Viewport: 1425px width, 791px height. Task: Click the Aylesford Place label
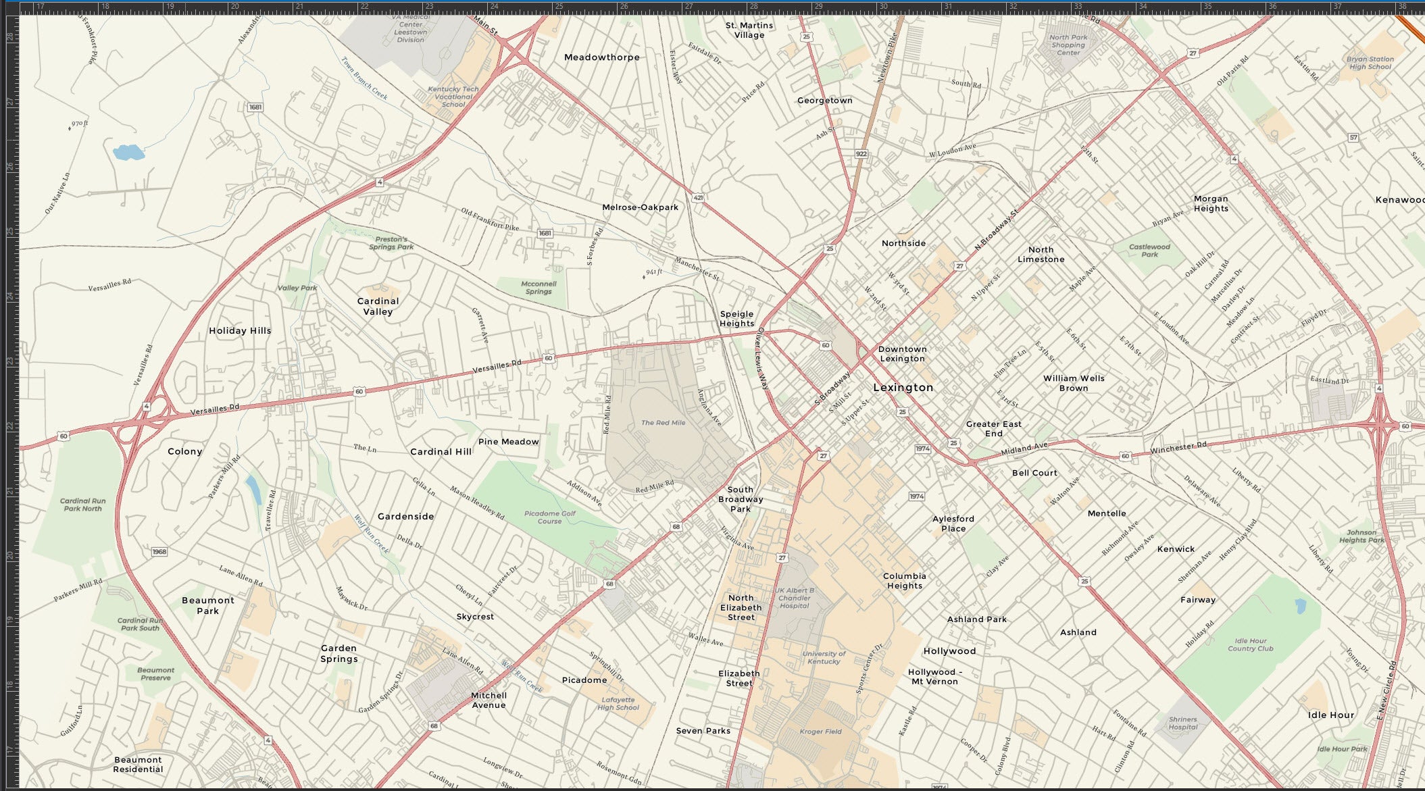coord(953,524)
